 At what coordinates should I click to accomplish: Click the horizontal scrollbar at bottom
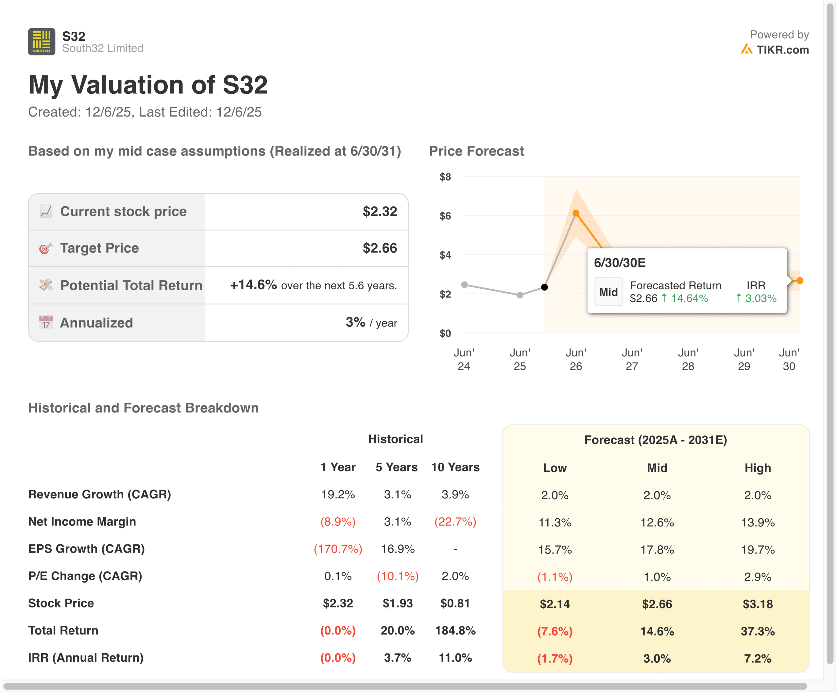[x=404, y=686]
